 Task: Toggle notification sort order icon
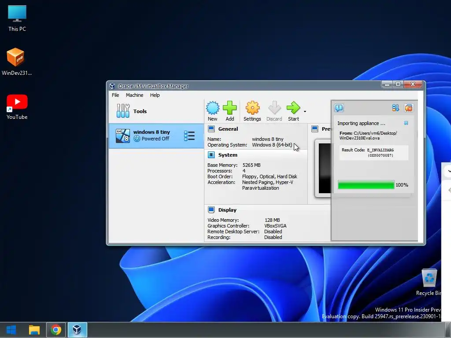coord(396,108)
